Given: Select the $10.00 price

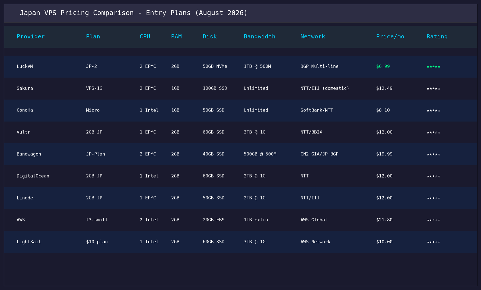Looking at the screenshot, I should (x=384, y=242).
